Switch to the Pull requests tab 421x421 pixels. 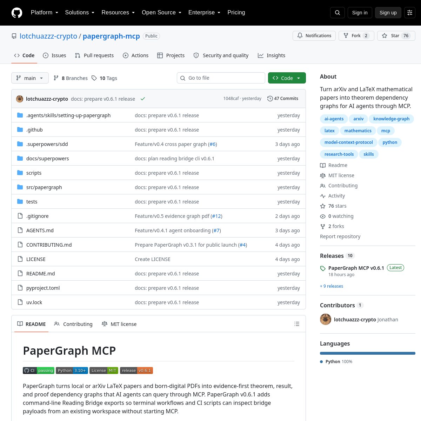[94, 55]
